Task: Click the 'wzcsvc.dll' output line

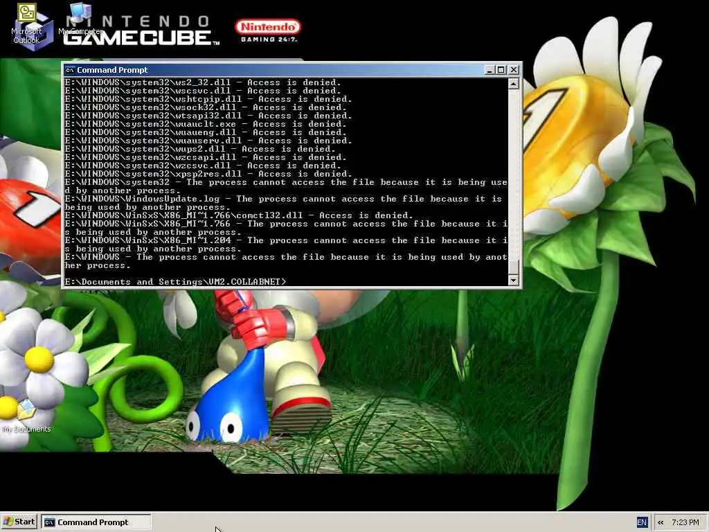Action: (x=203, y=166)
